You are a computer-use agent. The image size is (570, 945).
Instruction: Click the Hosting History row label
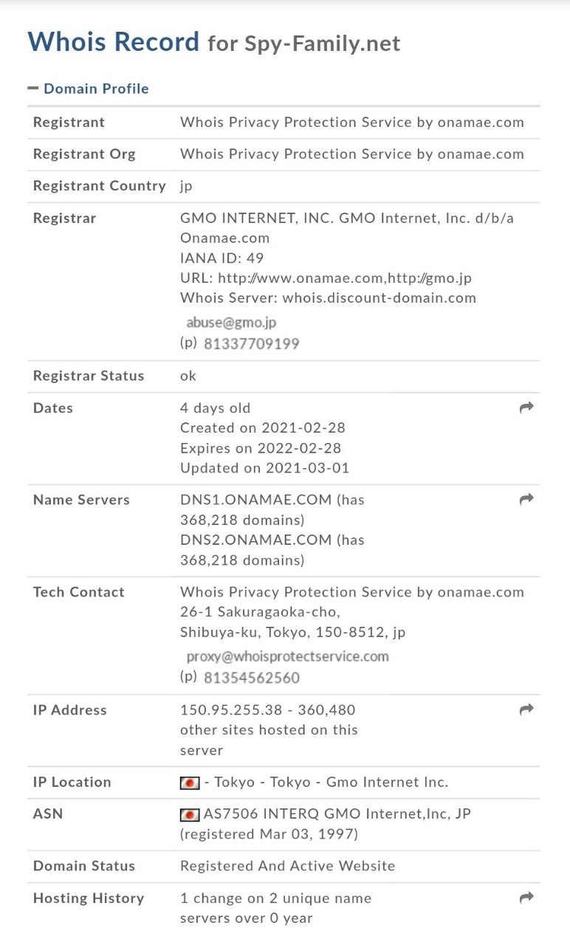coord(89,898)
